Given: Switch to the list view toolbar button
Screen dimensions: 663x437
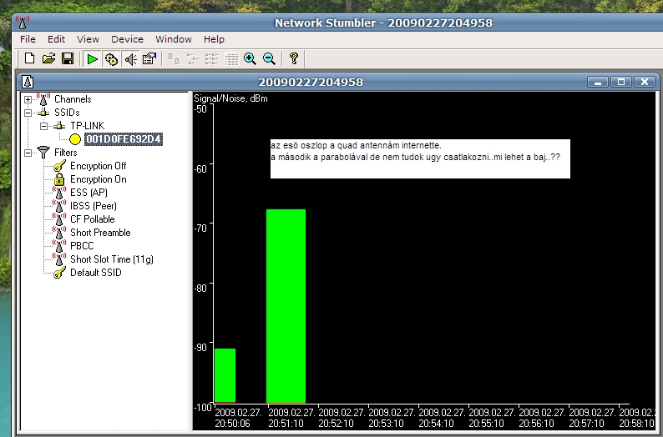Looking at the screenshot, I should [211, 59].
